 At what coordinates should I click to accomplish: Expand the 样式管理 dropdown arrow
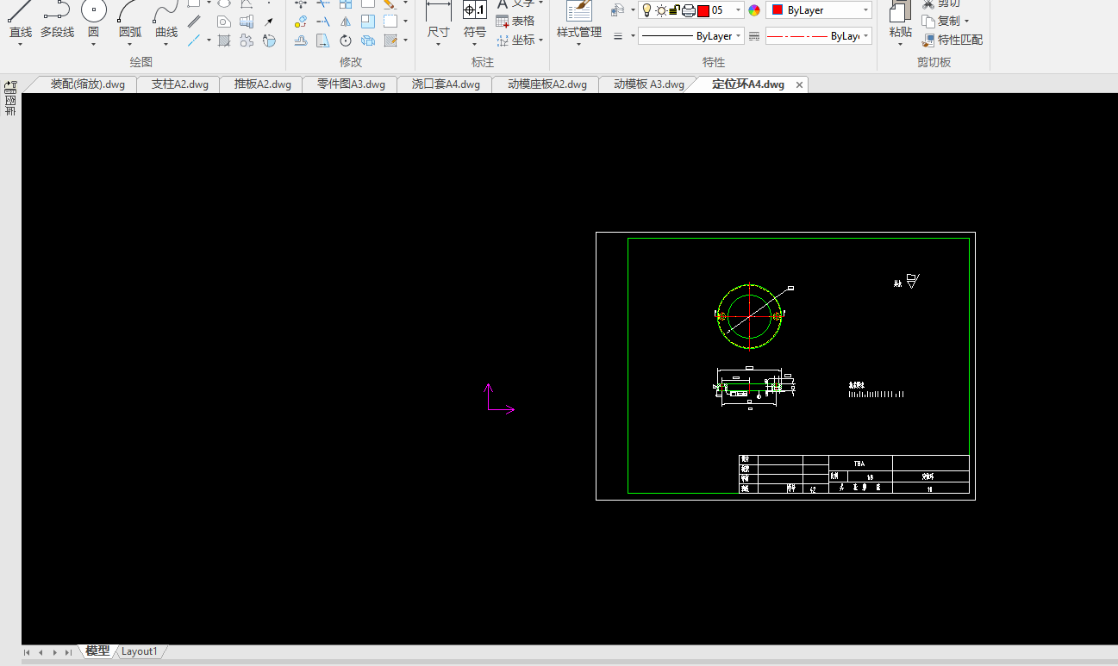579,44
